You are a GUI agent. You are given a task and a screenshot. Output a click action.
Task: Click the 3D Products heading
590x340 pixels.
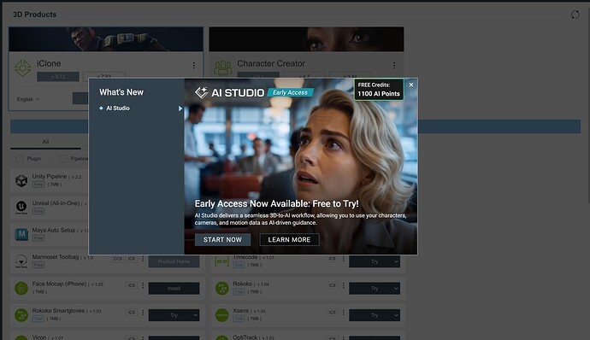coord(34,15)
